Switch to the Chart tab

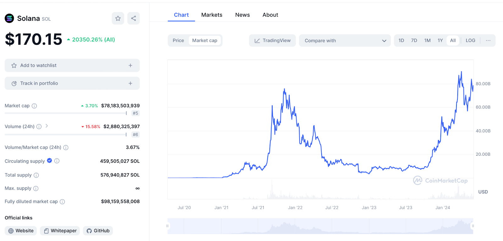click(181, 15)
